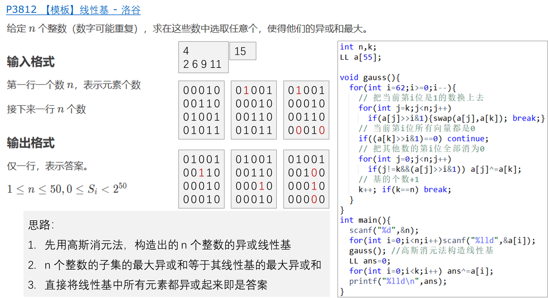This screenshot has height=298, width=548.
Task: Click the gauss(); call with comment
Action: pos(421,251)
